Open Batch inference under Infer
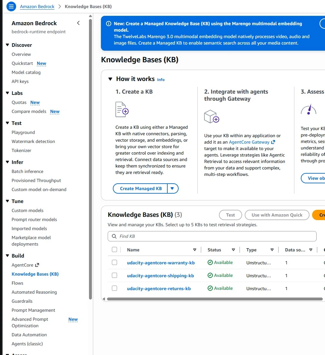Screen dimensions: 325x355 [27, 171]
